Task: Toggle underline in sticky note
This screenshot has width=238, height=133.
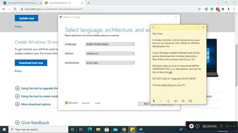Action: [168, 101]
